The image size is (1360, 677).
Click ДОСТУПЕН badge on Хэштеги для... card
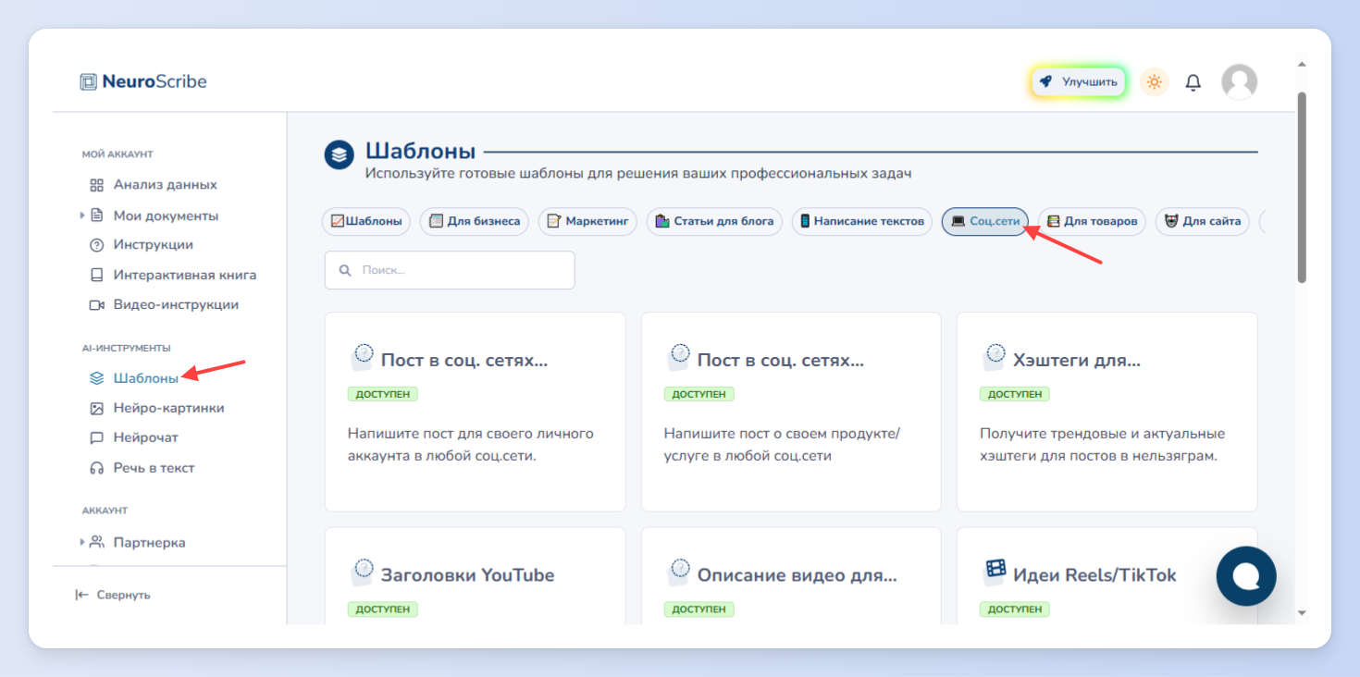pyautogui.click(x=1015, y=394)
